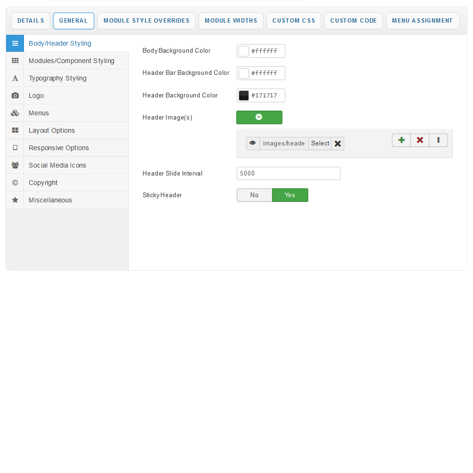
Task: Clear the header image path with X
Action: [337, 144]
